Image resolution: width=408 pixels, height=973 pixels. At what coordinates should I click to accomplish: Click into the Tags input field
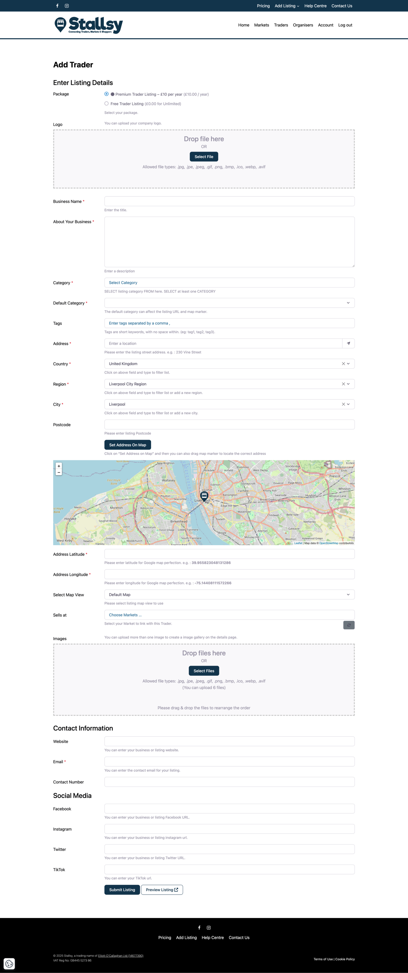coord(229,323)
